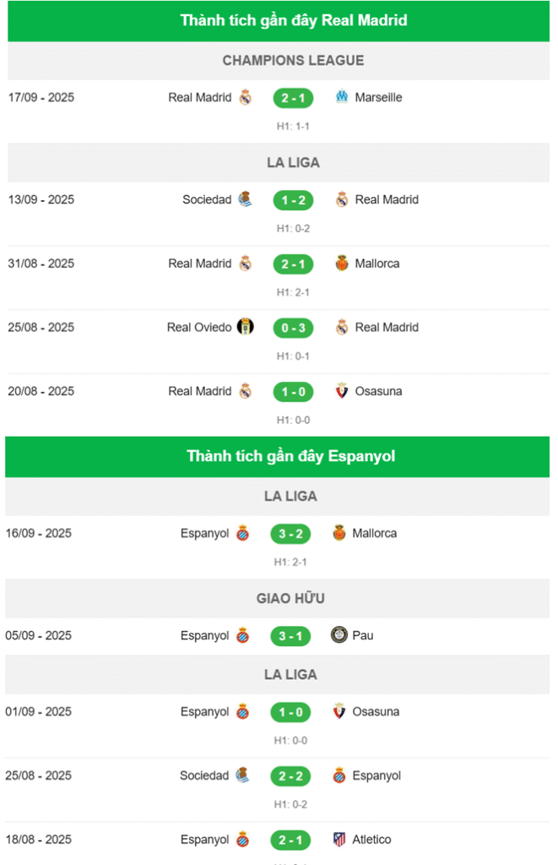The height and width of the screenshot is (865, 558).
Task: Click Sociedad crest in 13/09 match
Action: point(246,199)
